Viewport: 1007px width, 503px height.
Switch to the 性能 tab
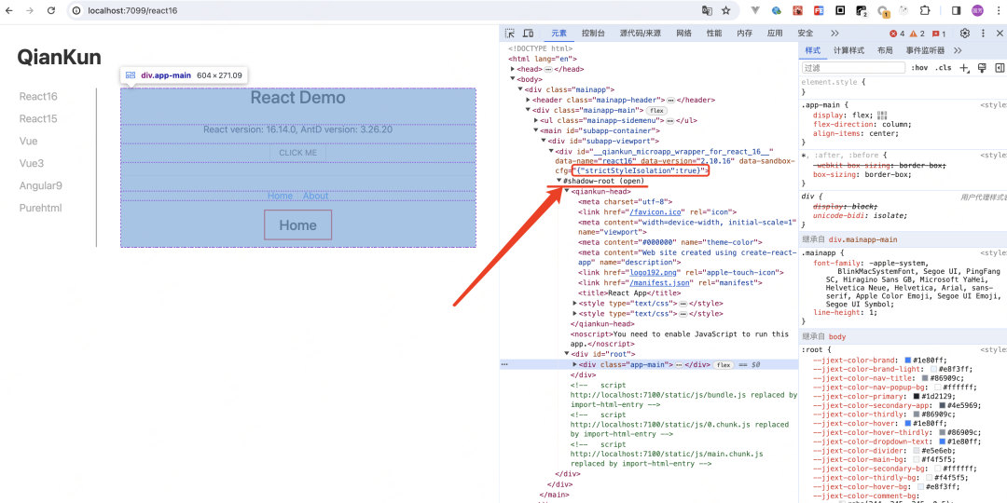pos(714,34)
